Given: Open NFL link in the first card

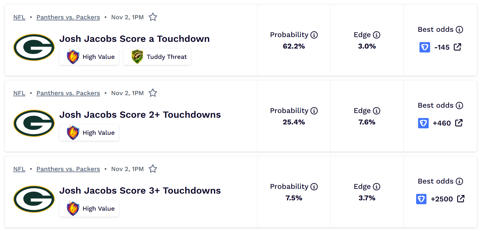Looking at the screenshot, I should click(19, 17).
